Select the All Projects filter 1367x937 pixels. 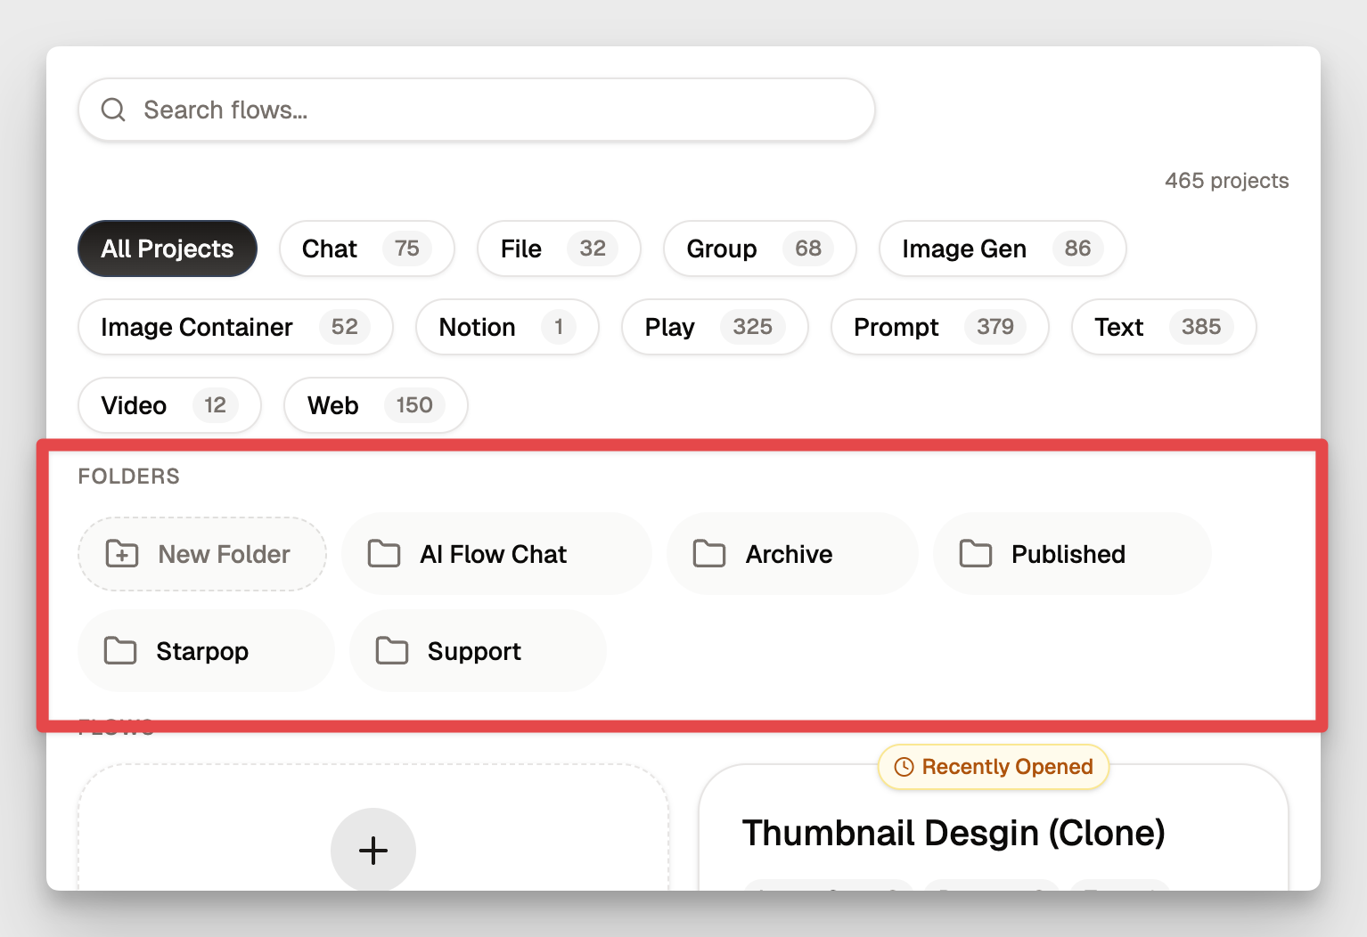coord(168,249)
